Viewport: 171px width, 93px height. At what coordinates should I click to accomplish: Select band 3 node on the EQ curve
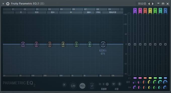coord(50,44)
